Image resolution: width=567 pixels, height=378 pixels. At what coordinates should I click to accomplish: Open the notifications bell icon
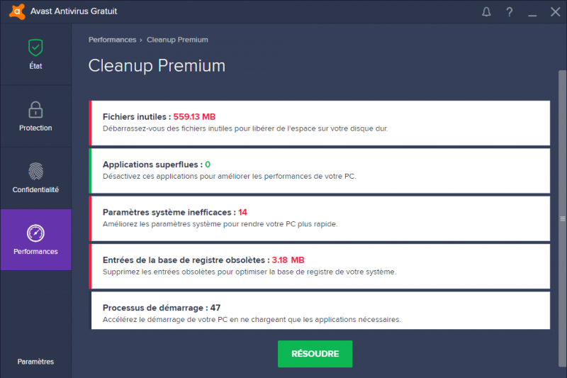pos(486,12)
